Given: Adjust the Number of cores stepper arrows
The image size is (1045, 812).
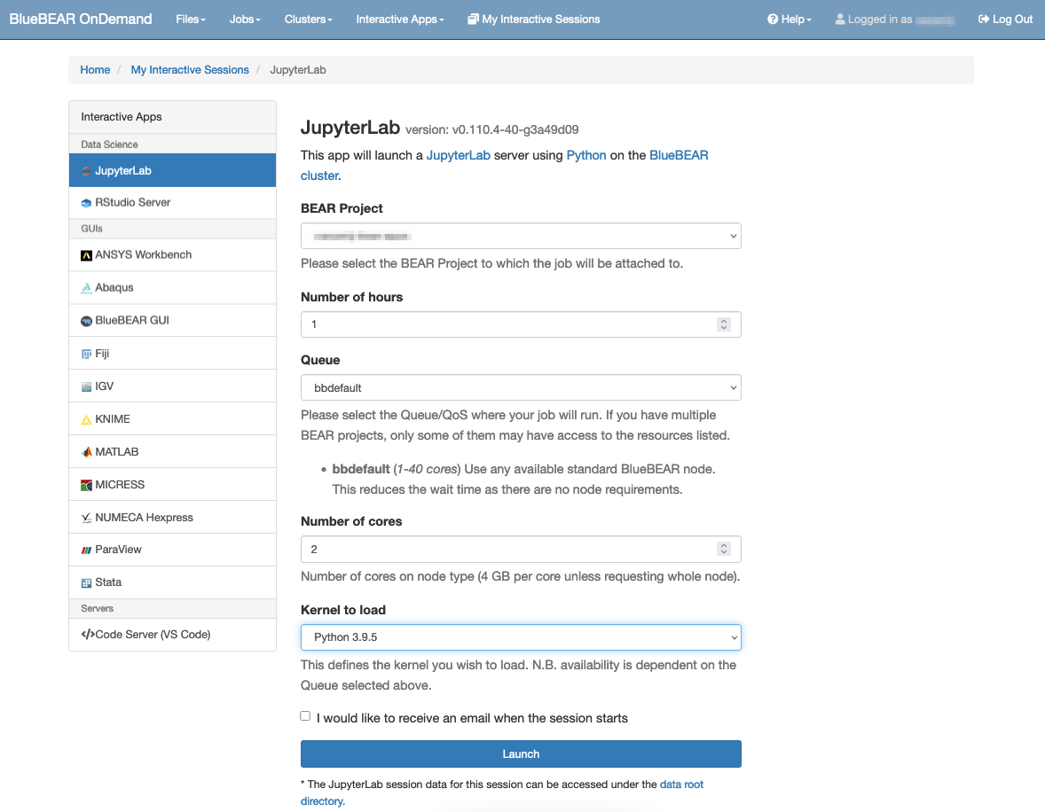Looking at the screenshot, I should [723, 549].
